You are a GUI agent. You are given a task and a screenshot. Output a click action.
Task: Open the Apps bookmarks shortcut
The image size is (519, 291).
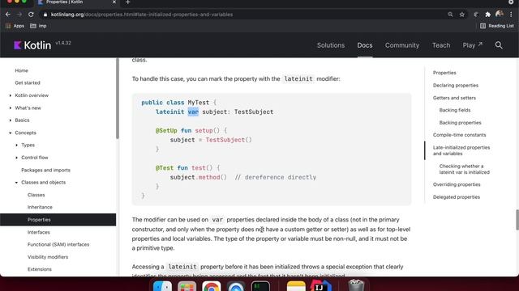click(15, 26)
